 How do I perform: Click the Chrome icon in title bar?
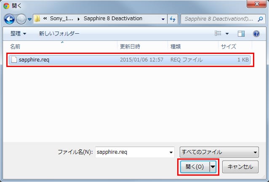coord(6,6)
